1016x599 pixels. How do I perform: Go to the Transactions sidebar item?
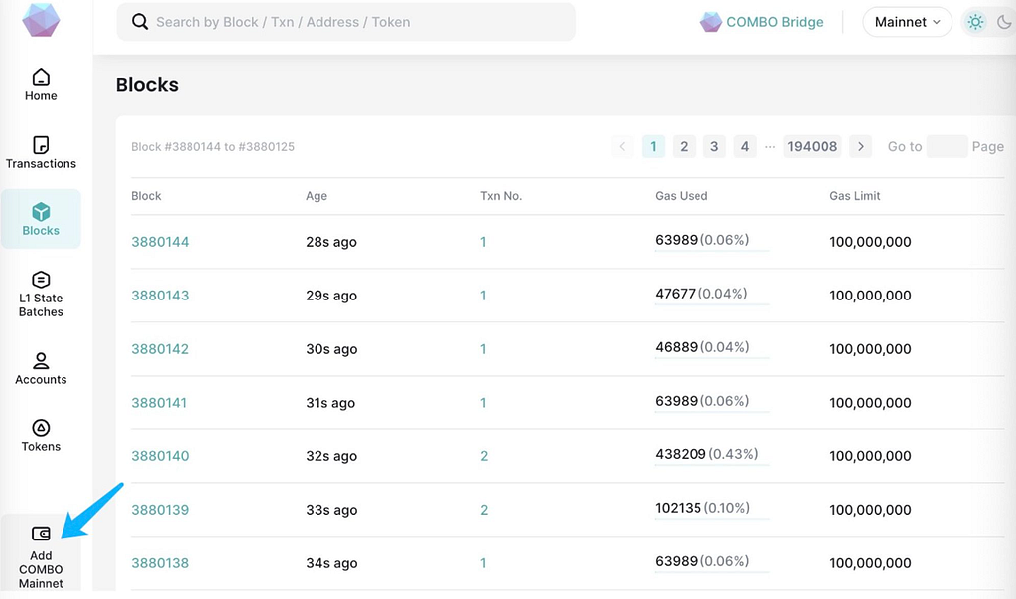click(x=41, y=152)
